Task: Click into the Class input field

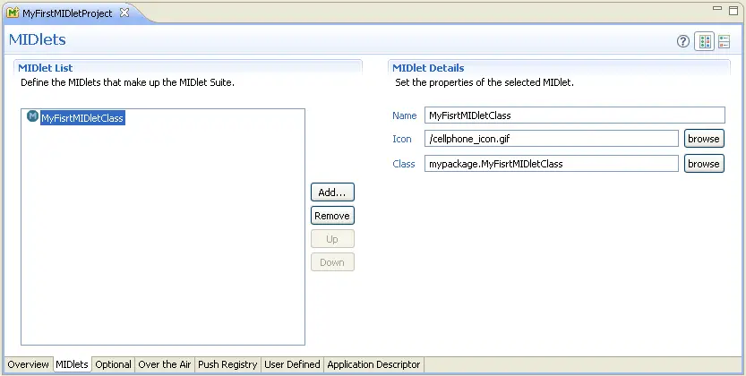Action: [x=551, y=164]
